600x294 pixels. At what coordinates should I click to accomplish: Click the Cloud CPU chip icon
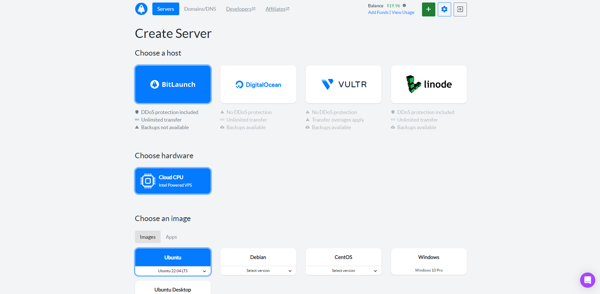pos(148,181)
